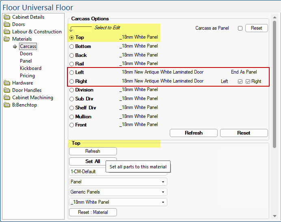
Task: Open Kickboard under Materials
Action: (30, 68)
